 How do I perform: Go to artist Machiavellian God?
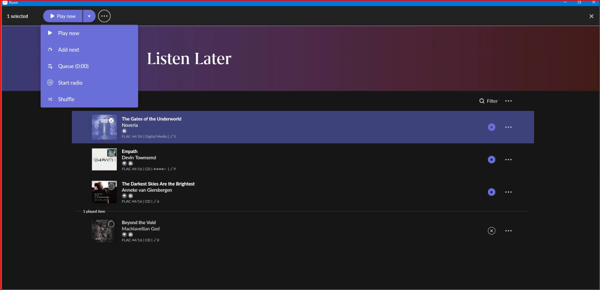140,229
